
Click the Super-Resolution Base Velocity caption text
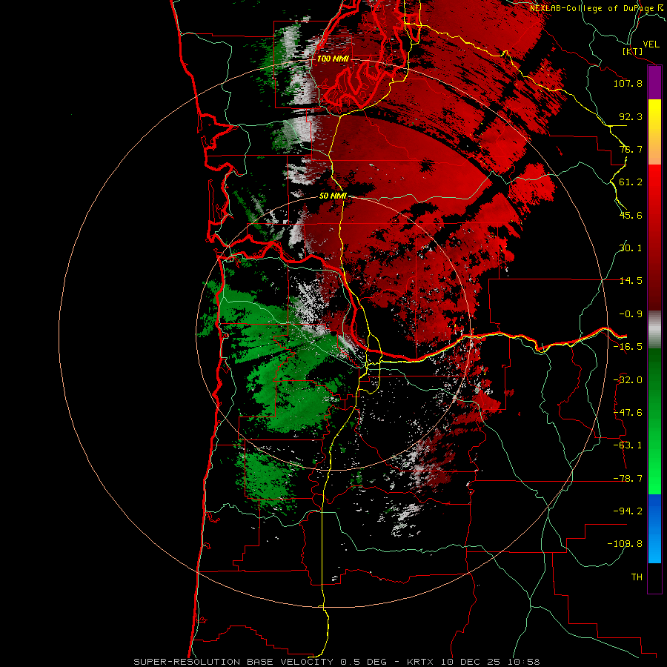point(336,662)
